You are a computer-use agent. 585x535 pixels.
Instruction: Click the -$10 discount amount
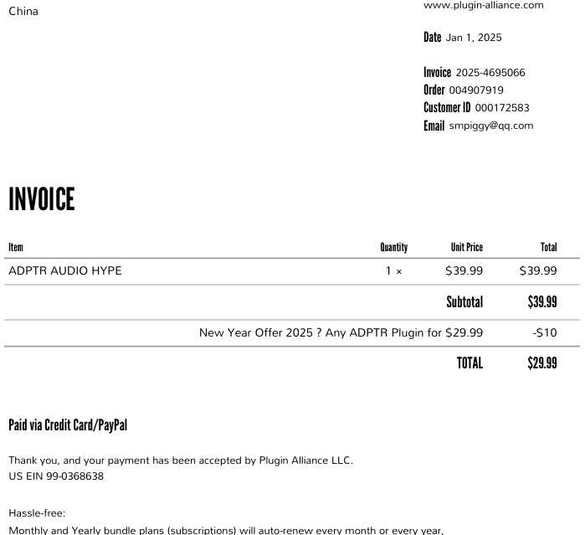pos(545,332)
